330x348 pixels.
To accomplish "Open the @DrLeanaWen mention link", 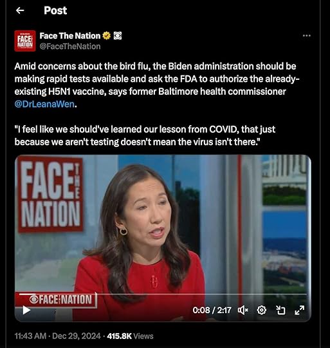I will coord(44,104).
